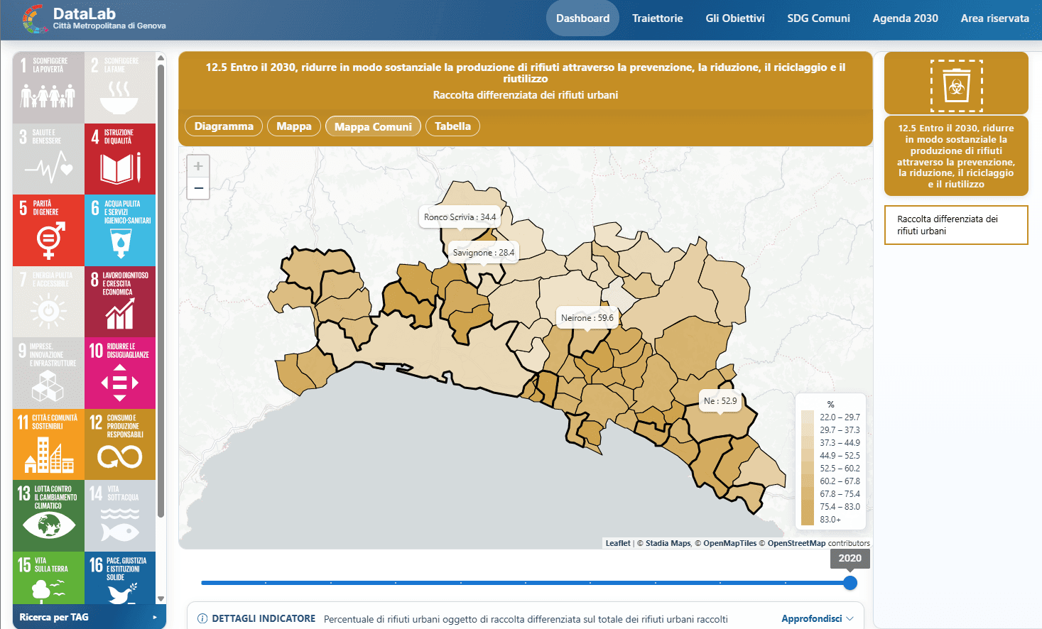The height and width of the screenshot is (629, 1042).
Task: Open the Leaflet attribution link
Action: point(618,543)
